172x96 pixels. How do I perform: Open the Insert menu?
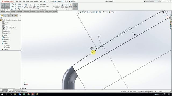(x=27, y=1)
